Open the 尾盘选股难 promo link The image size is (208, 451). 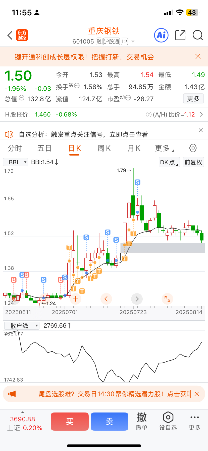click(114, 394)
